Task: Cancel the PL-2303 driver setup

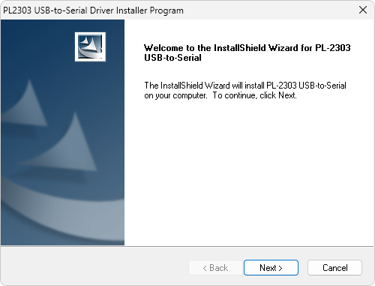Action: click(334, 268)
